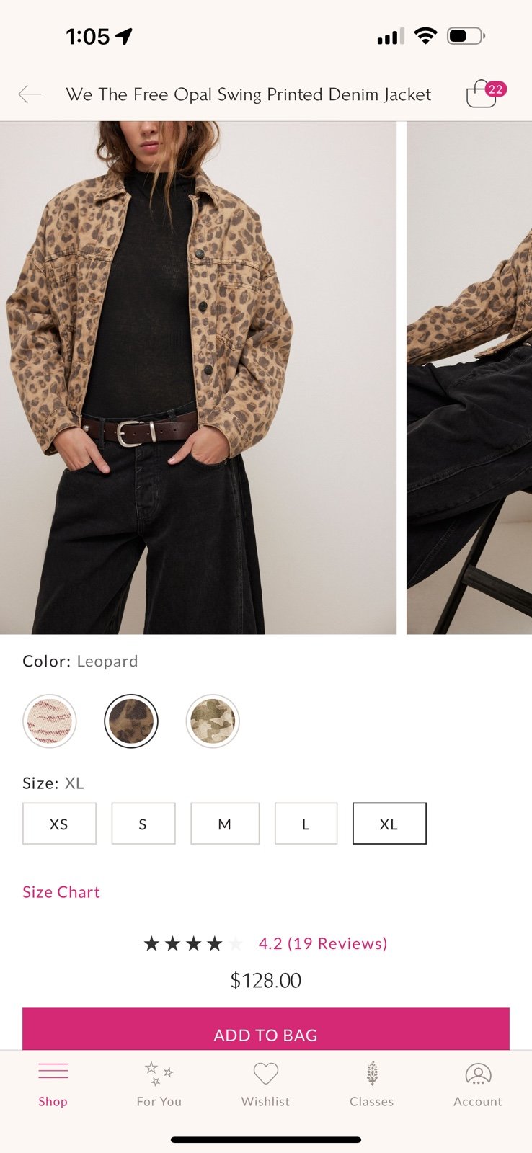The width and height of the screenshot is (532, 1153).
Task: Select size XL
Action: [389, 824]
